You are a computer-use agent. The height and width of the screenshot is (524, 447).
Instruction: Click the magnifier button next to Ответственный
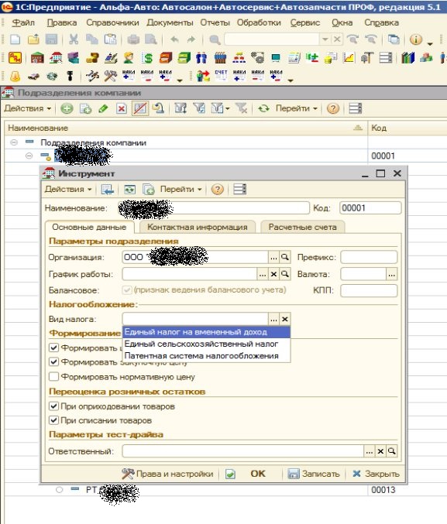392,451
